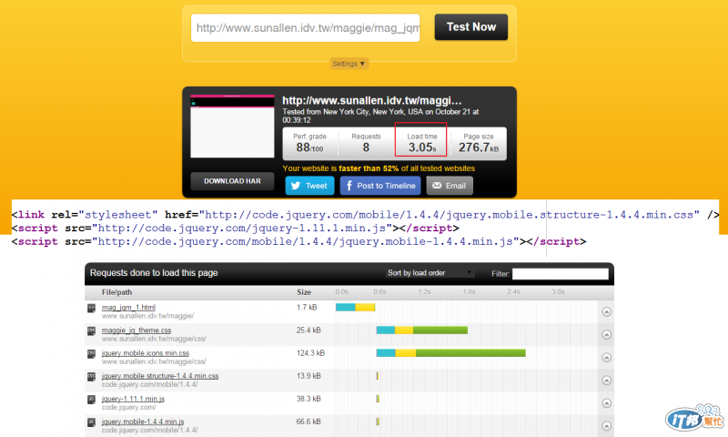Expand the Settings dropdown

(x=349, y=64)
